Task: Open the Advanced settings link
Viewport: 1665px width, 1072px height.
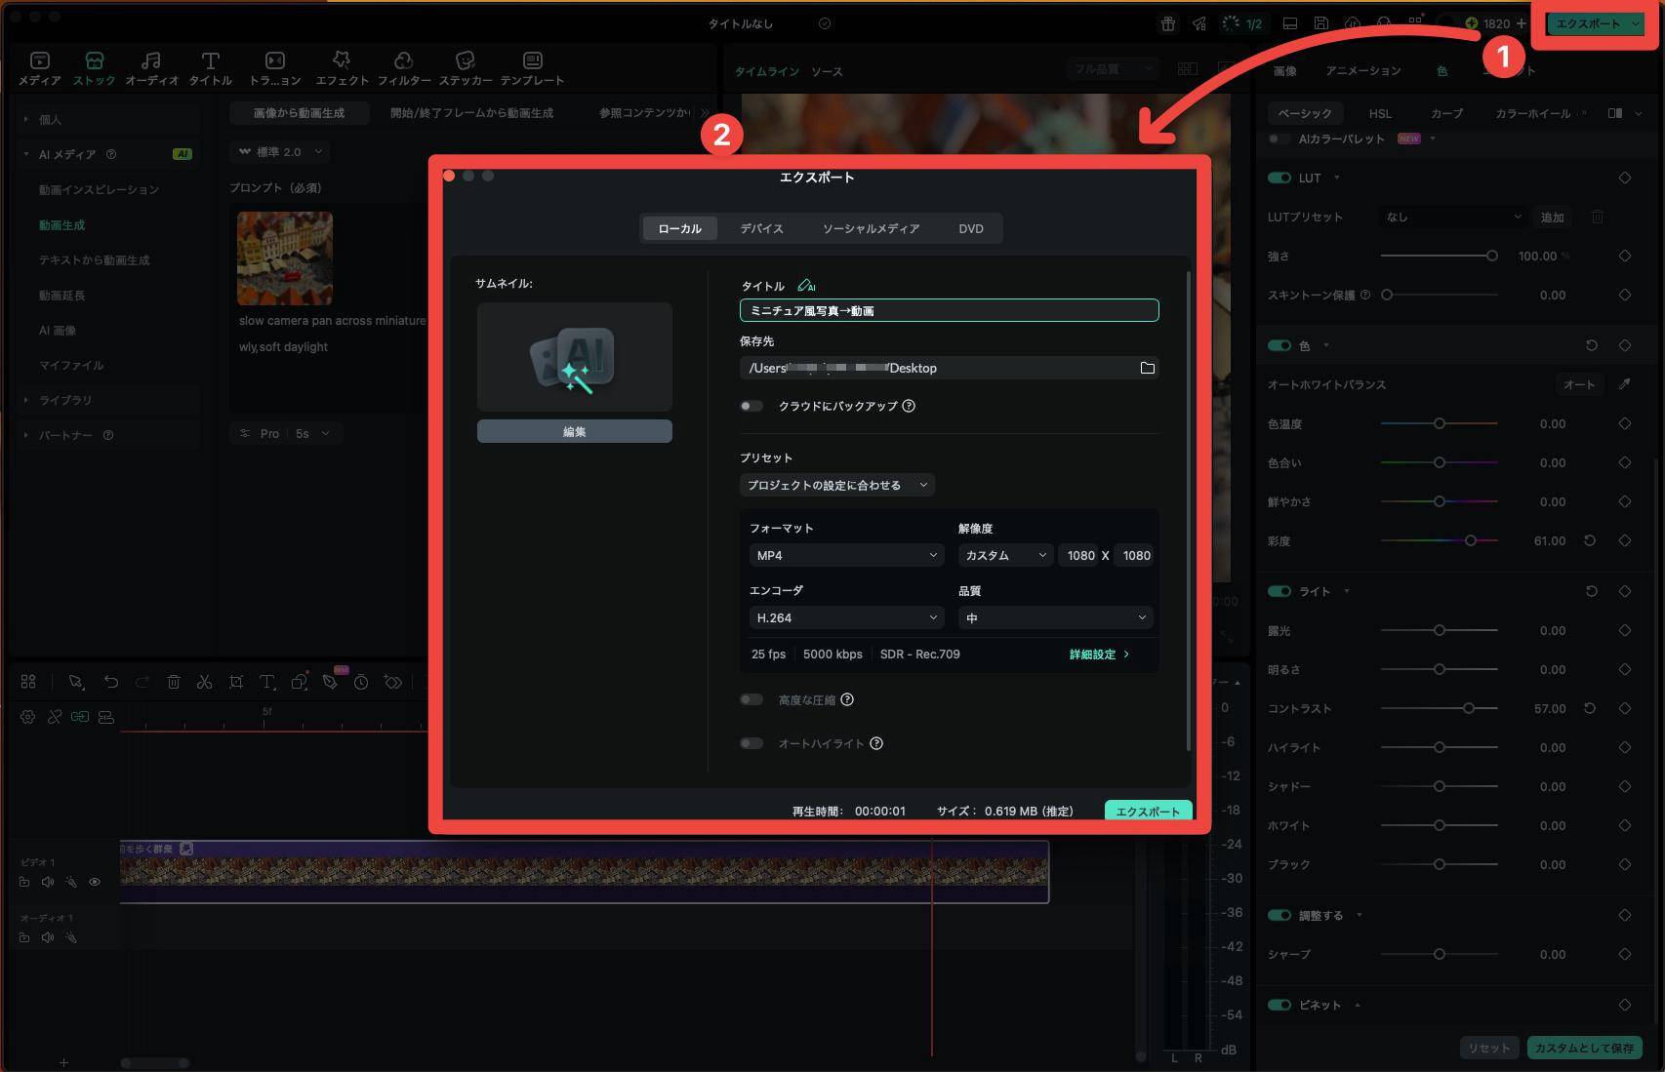Action: click(1099, 655)
